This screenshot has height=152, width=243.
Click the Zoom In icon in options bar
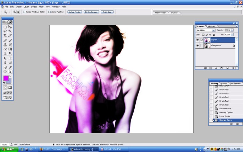[x=15, y=12]
